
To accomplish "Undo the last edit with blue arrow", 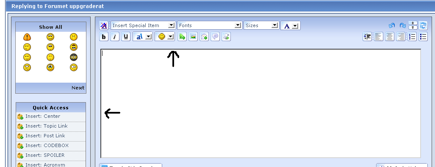I will 392,25.
